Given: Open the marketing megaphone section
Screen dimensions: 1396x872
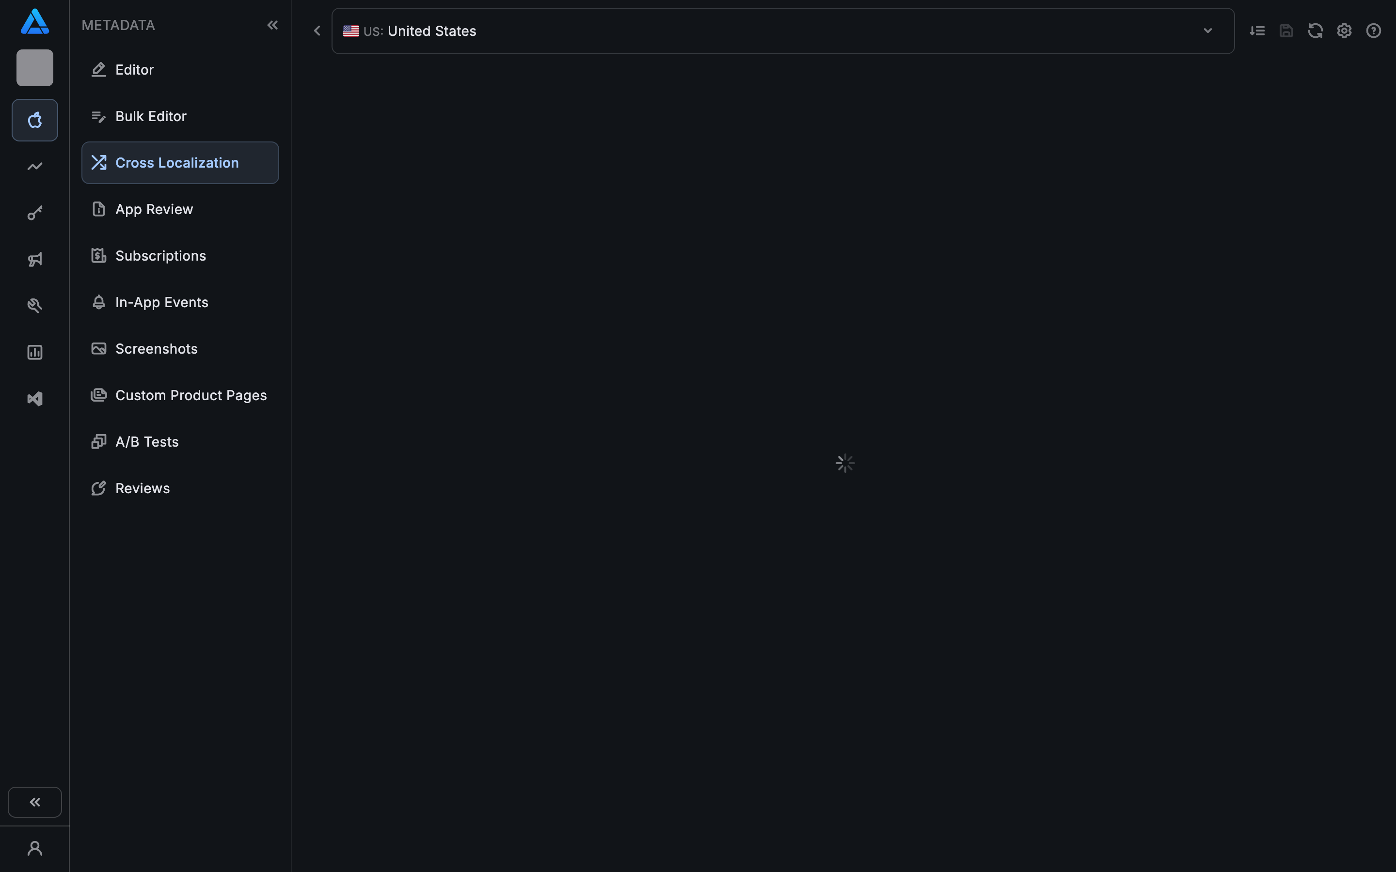Looking at the screenshot, I should pos(34,259).
